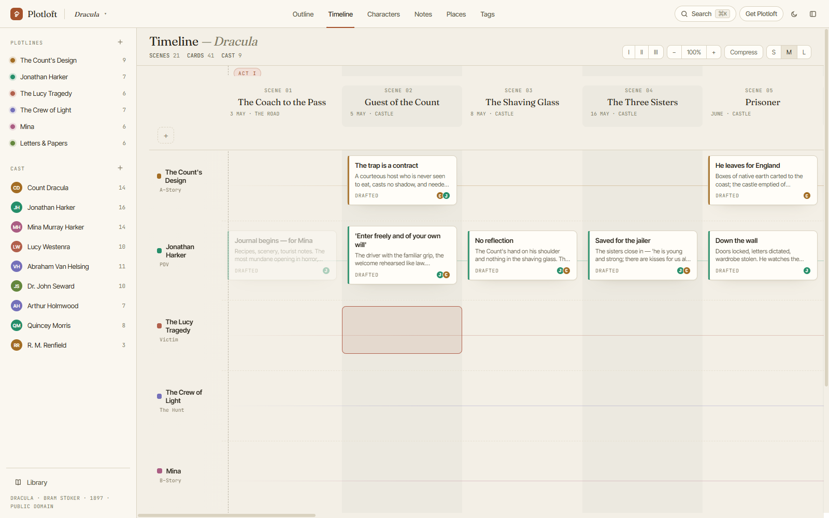Go to the Outline tab
829x518 pixels.
(x=303, y=14)
